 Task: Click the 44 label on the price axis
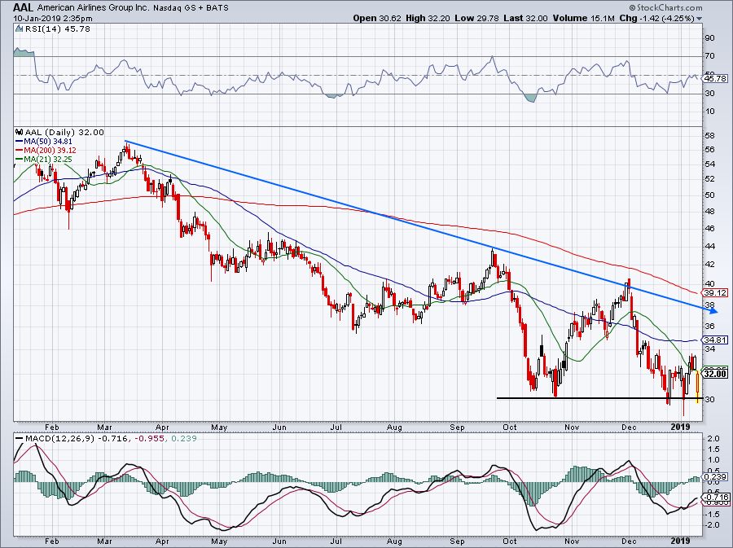click(x=709, y=246)
